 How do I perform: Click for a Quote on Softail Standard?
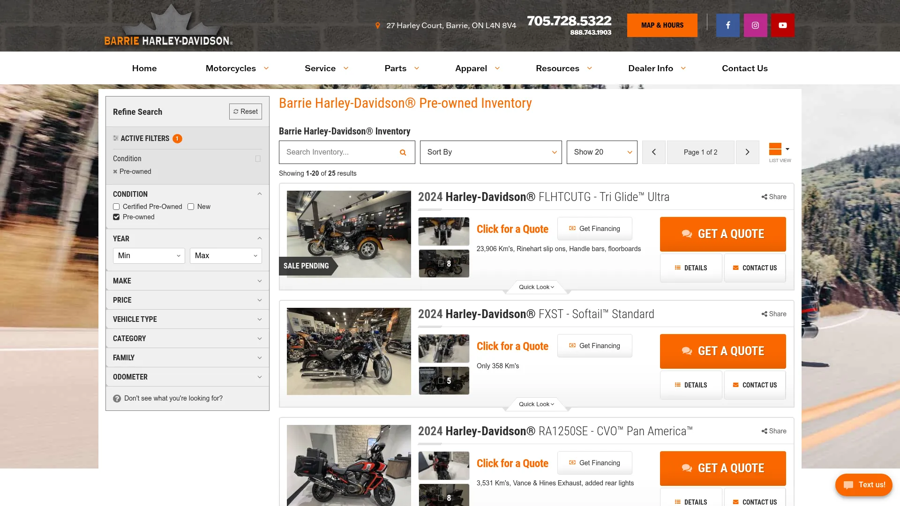[512, 346]
